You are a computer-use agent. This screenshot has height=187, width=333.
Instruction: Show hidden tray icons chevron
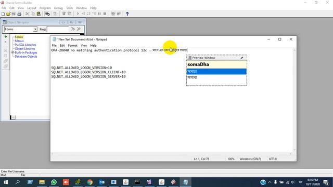(x=270, y=182)
